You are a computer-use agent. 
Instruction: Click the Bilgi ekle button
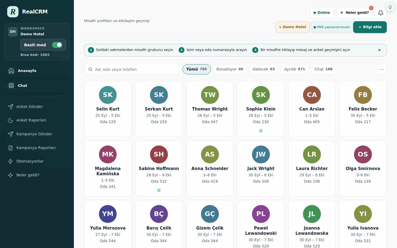(370, 27)
